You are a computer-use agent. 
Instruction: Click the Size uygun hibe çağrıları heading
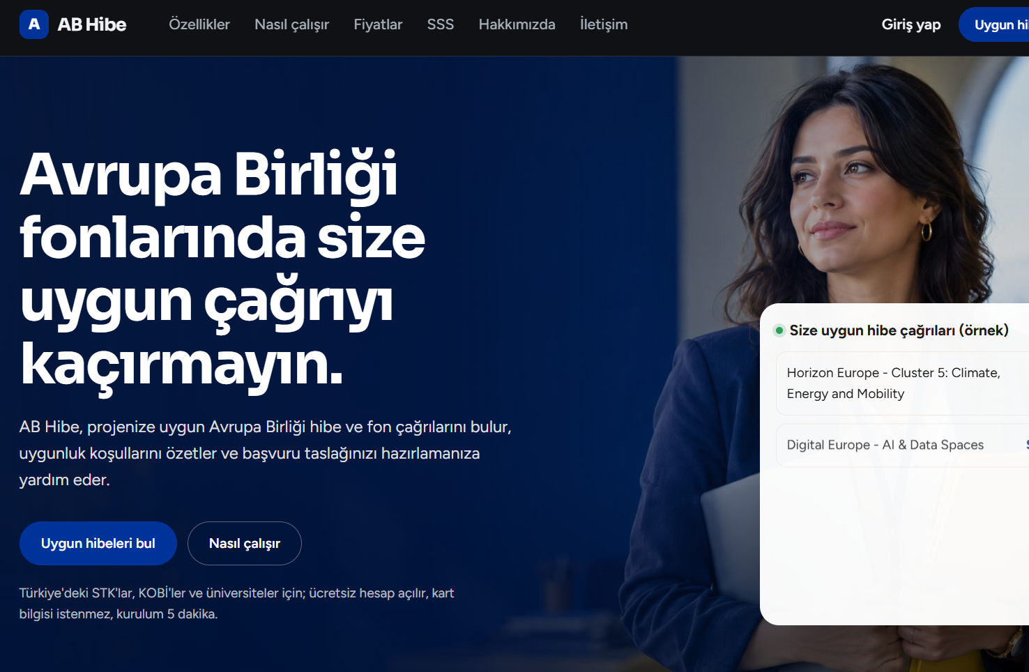(x=899, y=330)
